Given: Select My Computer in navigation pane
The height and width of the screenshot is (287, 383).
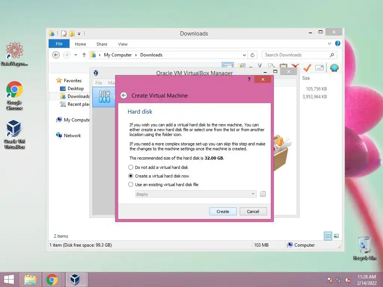Looking at the screenshot, I should [76, 120].
